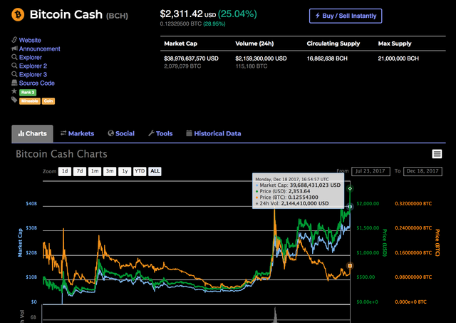Click the Coin tag badge
Image resolution: width=456 pixels, height=323 pixels.
coord(48,101)
